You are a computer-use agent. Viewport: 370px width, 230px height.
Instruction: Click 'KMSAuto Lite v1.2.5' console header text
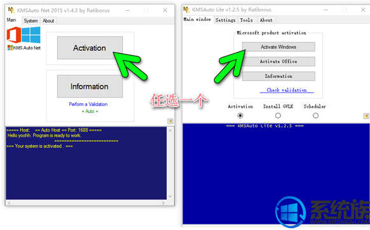(x=264, y=126)
